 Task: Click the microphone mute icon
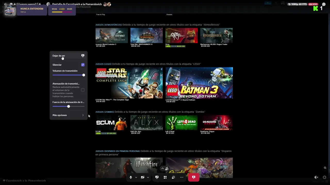pyautogui.click(x=131, y=177)
